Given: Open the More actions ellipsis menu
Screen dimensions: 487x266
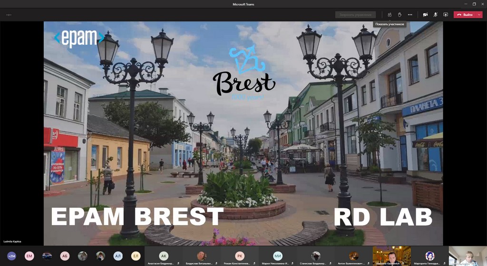Looking at the screenshot, I should pyautogui.click(x=410, y=15).
